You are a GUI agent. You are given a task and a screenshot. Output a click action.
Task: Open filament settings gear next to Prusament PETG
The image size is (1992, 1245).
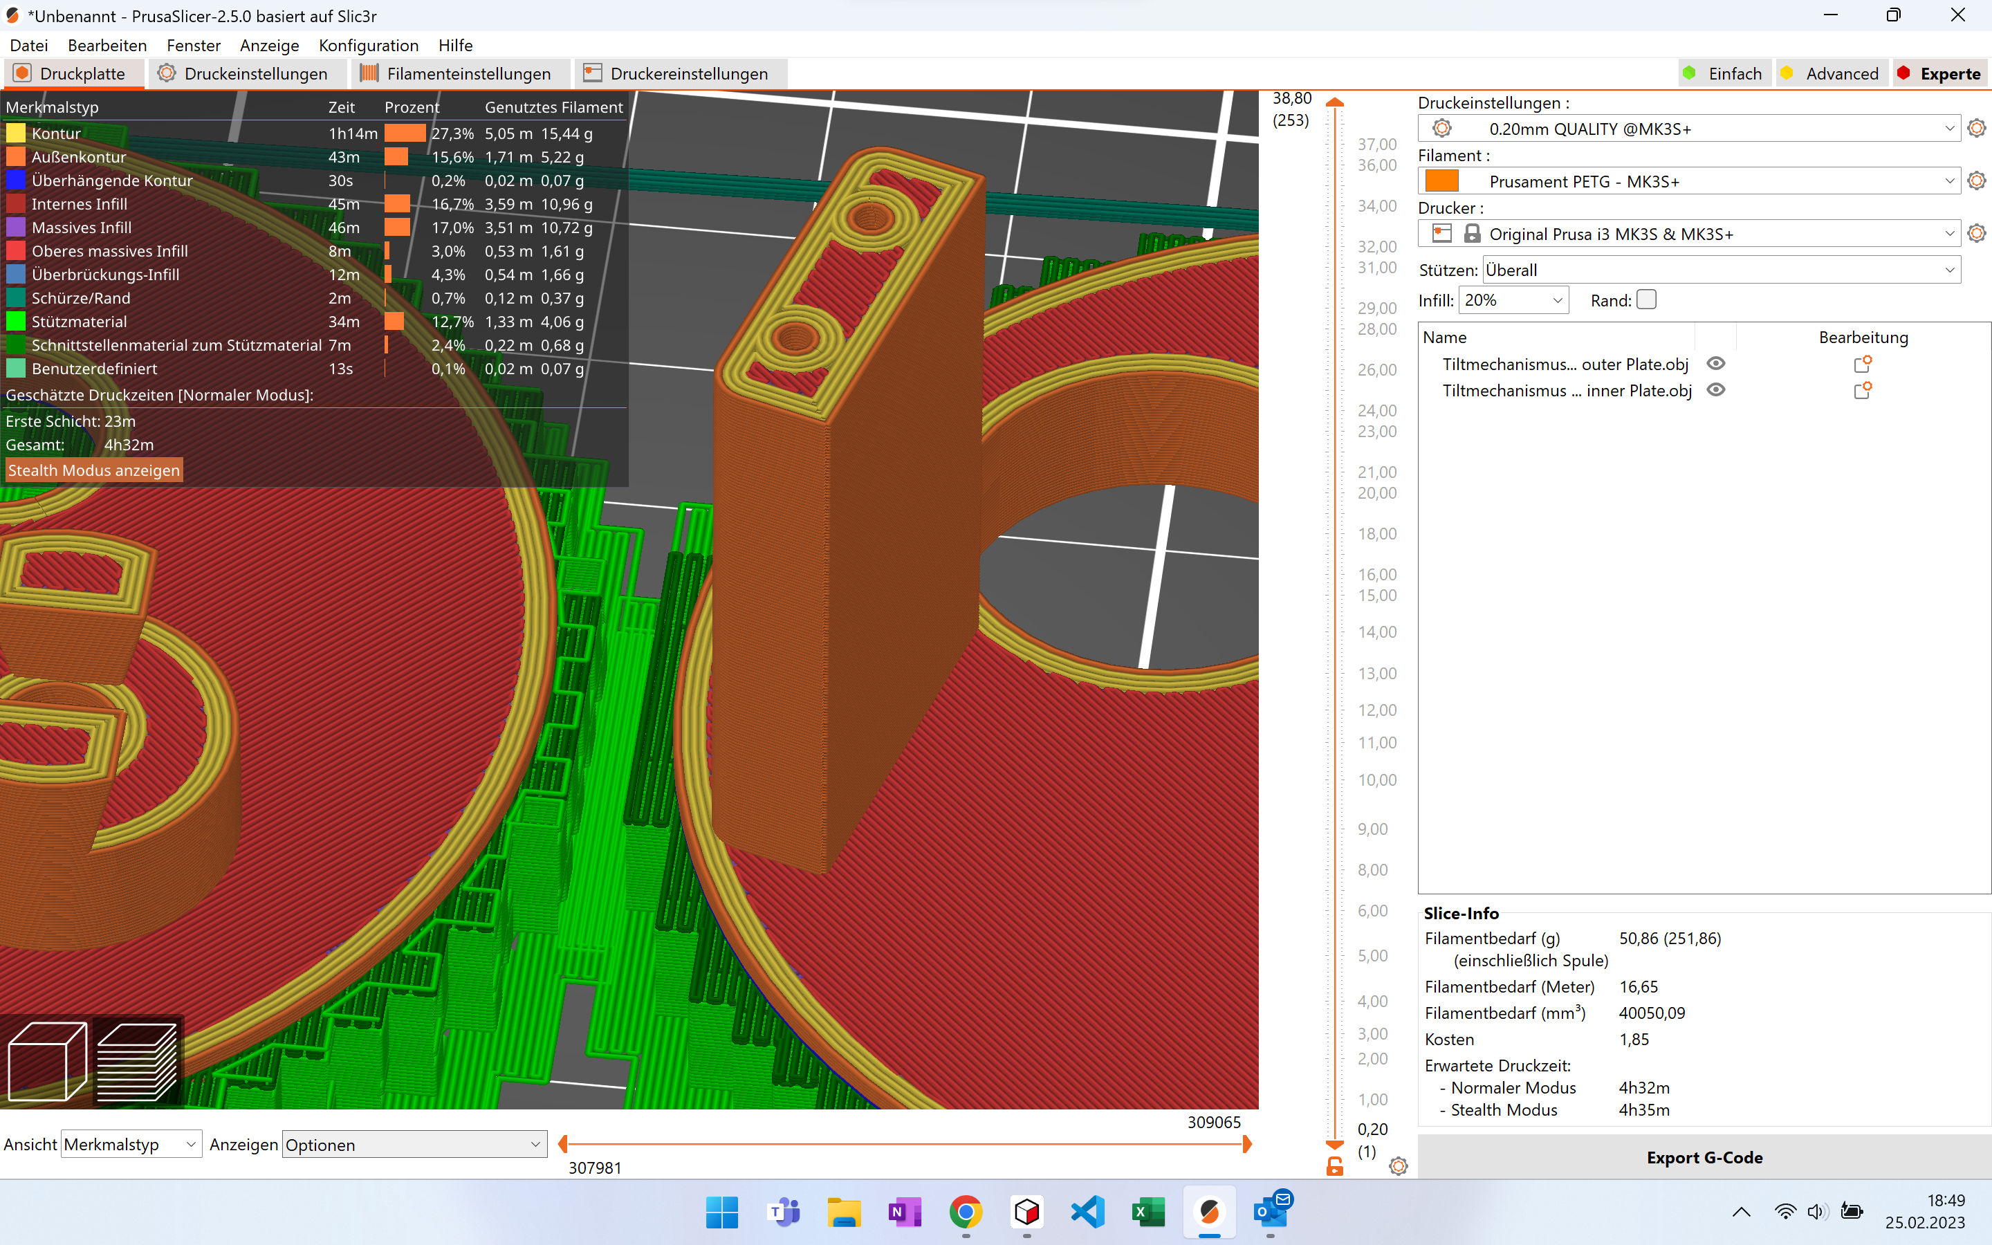coord(1976,181)
